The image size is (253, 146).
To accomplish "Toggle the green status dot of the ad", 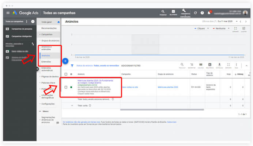I will tap(71, 87).
